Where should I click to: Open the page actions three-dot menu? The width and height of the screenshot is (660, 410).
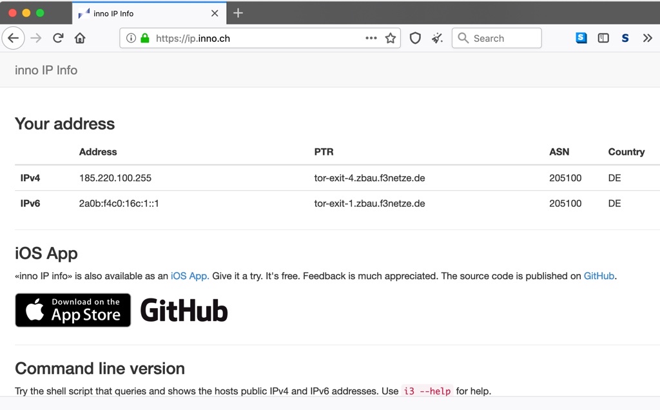(371, 38)
